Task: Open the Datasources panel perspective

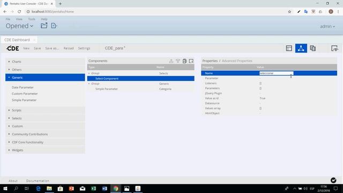Action: click(x=313, y=48)
